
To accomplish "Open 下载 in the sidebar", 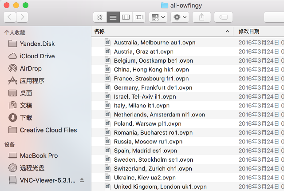I will (x=20, y=118).
